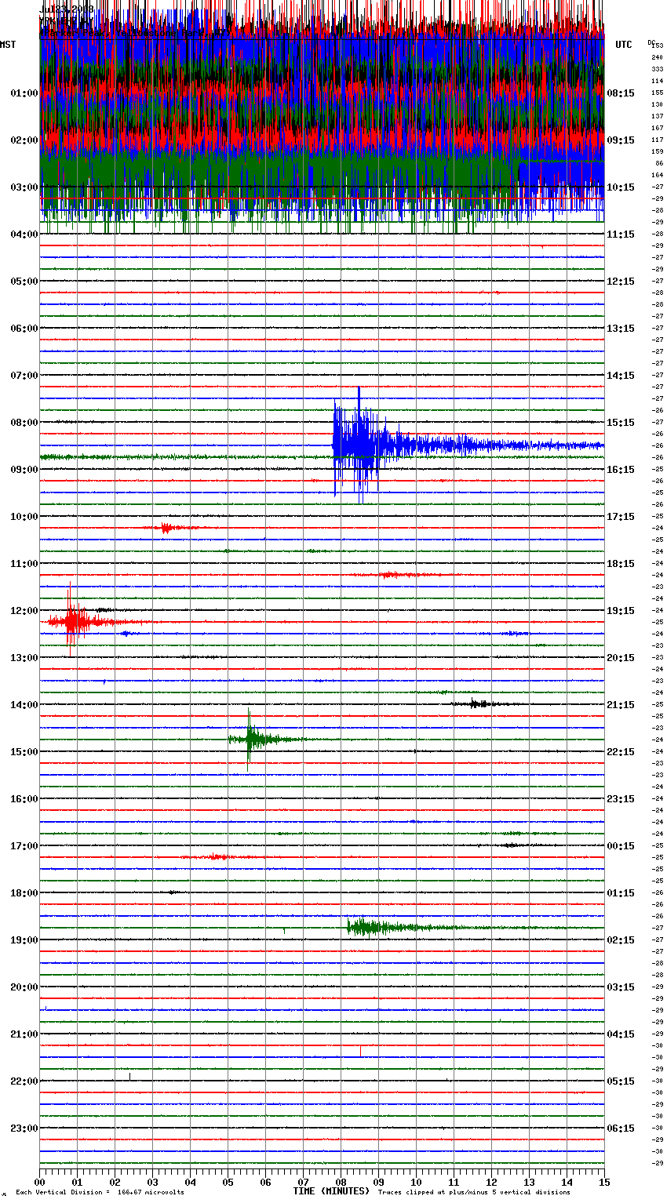Click the DC offset value 333
Image resolution: width=667 pixels, height=1203 pixels.
point(657,69)
